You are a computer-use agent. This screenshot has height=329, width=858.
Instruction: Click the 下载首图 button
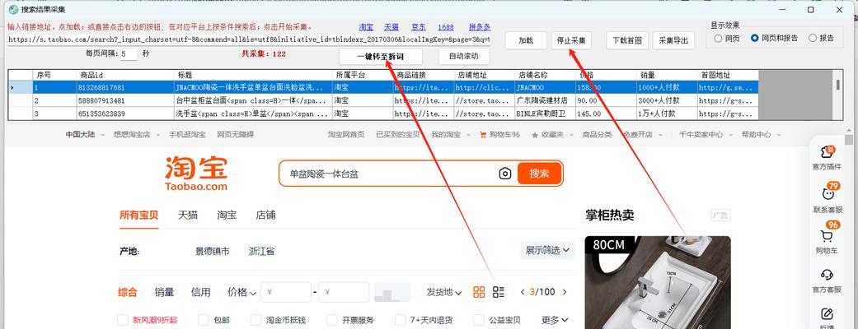[627, 40]
